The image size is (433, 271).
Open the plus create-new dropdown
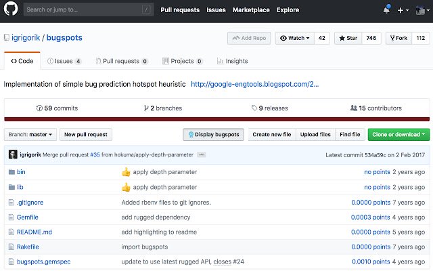pos(403,10)
